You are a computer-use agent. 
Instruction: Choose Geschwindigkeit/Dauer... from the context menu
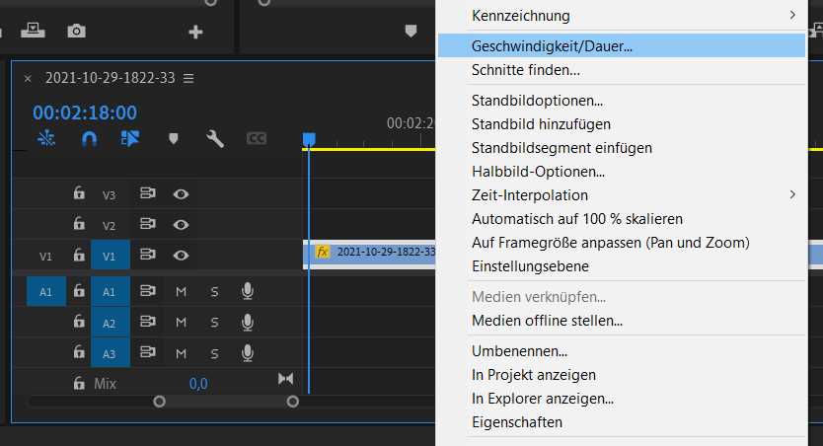click(x=553, y=45)
